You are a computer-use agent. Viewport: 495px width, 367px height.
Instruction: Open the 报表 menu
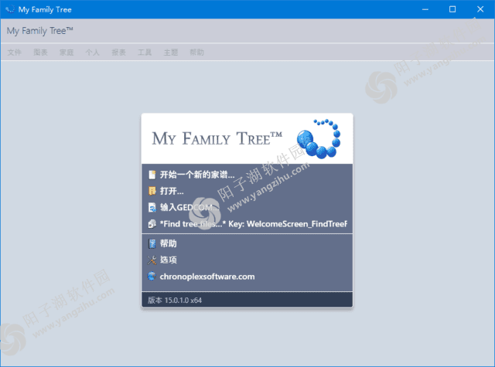118,53
